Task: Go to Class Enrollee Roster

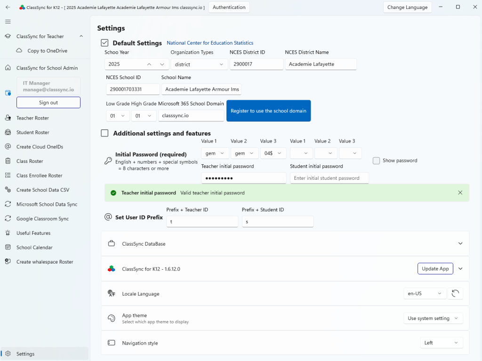Action: [x=45, y=175]
